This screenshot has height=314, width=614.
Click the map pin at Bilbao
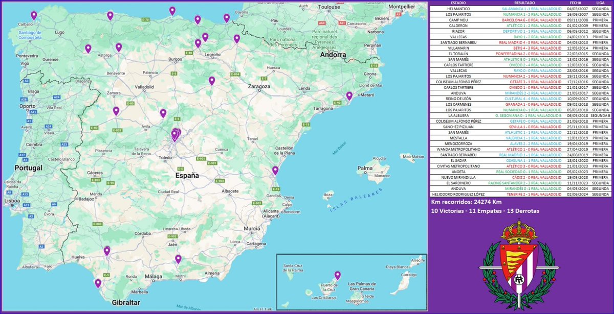(x=198, y=19)
